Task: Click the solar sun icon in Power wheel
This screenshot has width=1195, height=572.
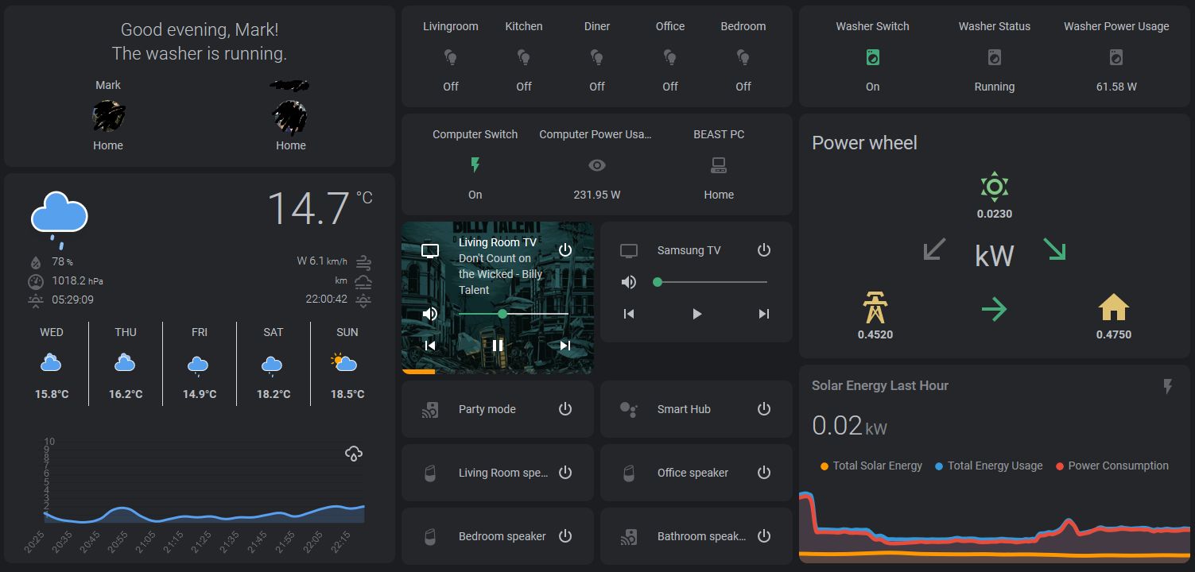Action: point(994,187)
